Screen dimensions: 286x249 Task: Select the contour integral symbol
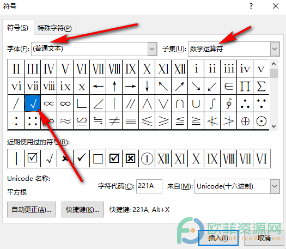pos(229,104)
